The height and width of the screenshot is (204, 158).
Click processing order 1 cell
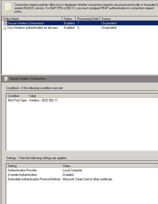pyautogui.click(x=78, y=23)
